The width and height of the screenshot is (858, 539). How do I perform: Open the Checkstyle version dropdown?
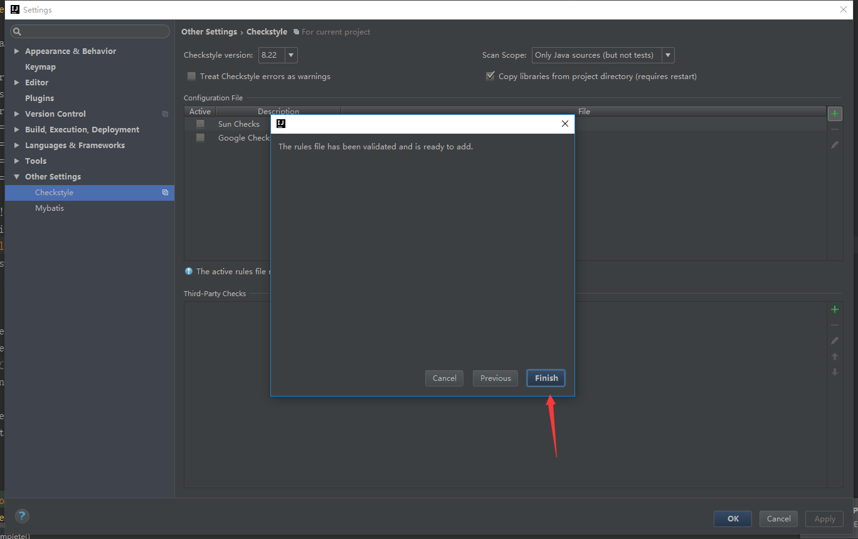[x=290, y=55]
